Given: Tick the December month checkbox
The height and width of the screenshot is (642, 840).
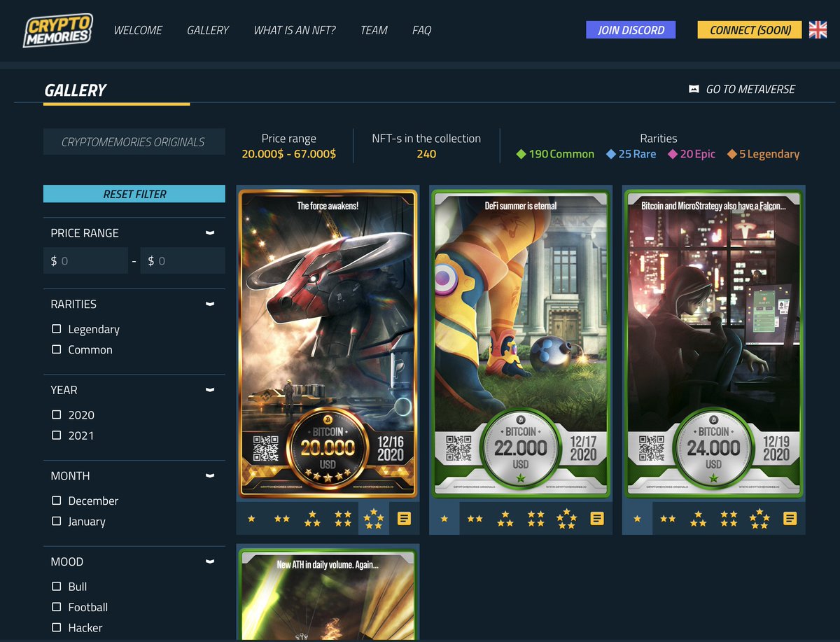Looking at the screenshot, I should pyautogui.click(x=57, y=501).
